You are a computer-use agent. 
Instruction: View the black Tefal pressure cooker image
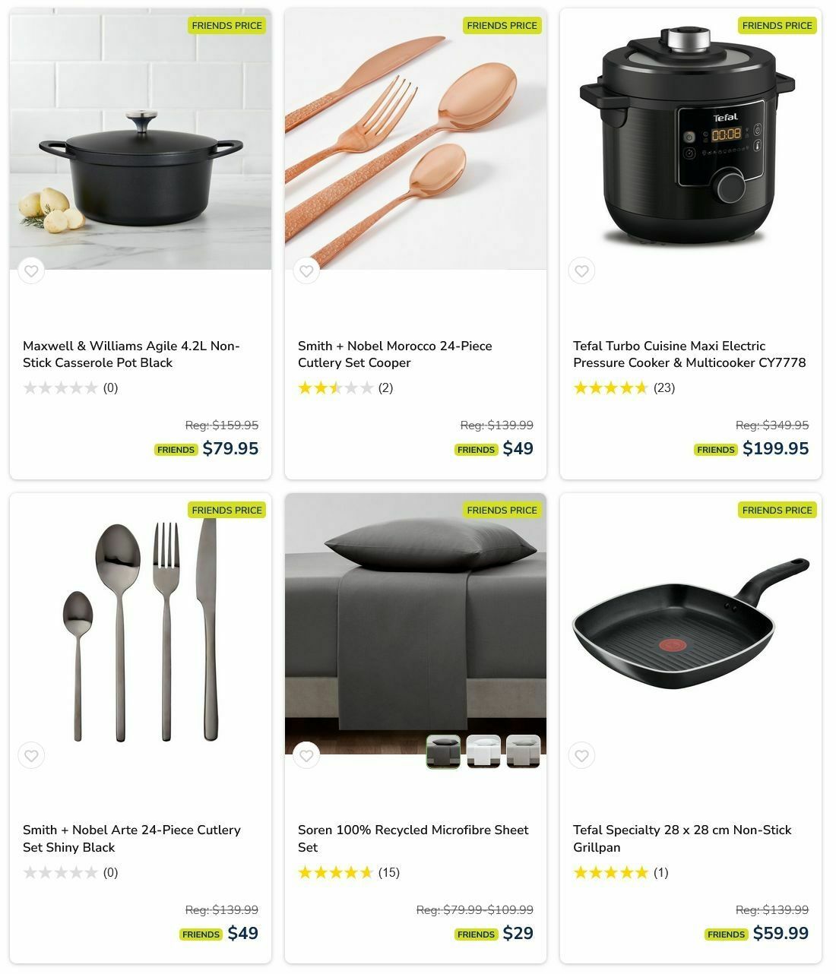point(691,139)
